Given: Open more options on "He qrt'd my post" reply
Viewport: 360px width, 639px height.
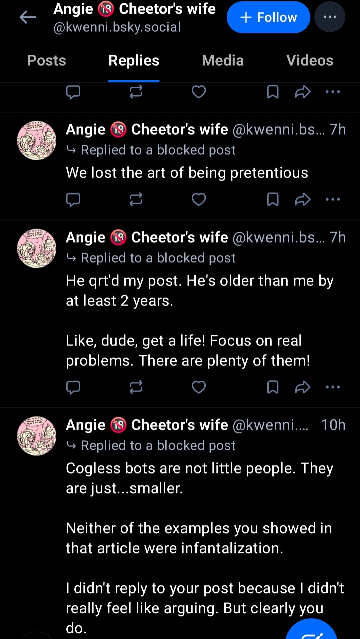Looking at the screenshot, I should pyautogui.click(x=333, y=387).
